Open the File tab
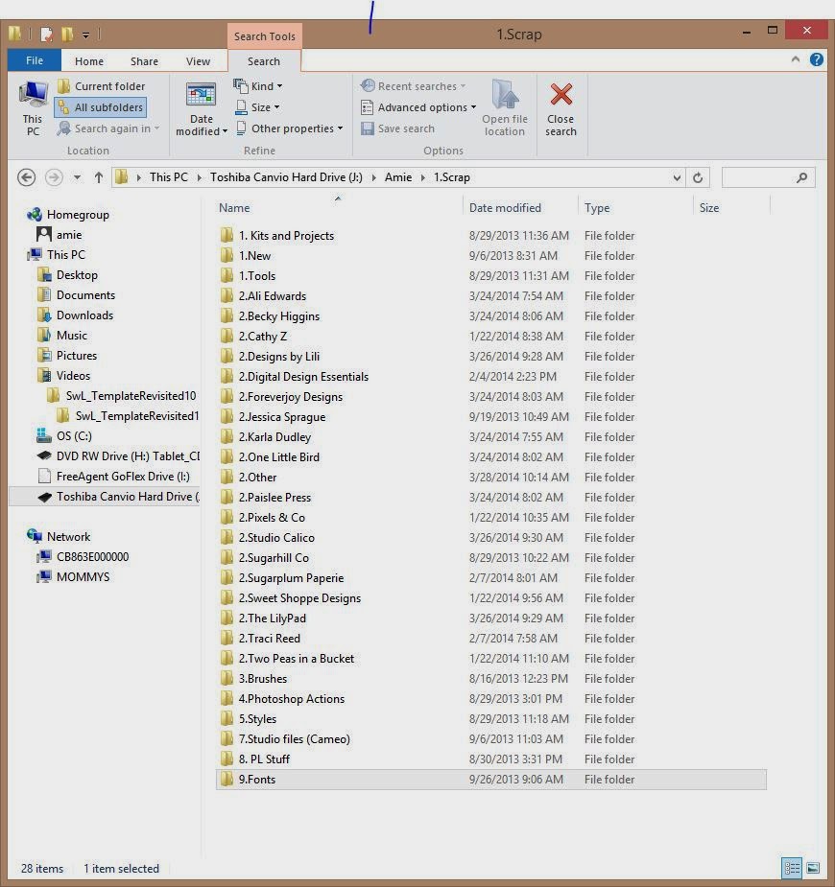The image size is (835, 887). point(34,60)
